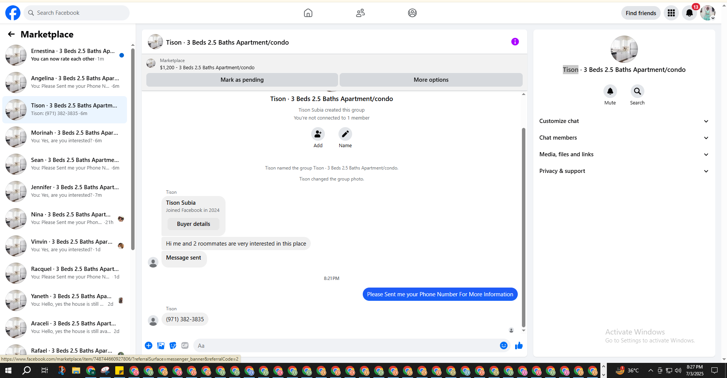
Task: Open Jennifer conversation in the list
Action: pos(65,191)
